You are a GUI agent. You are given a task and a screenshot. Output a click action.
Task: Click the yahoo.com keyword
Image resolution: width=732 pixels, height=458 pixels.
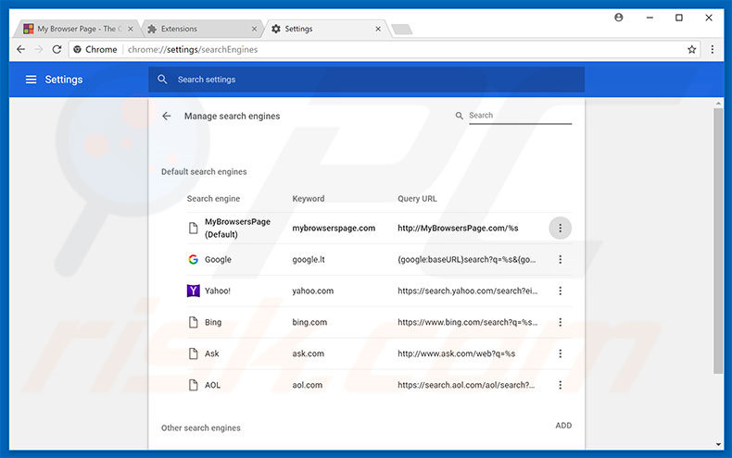click(313, 291)
